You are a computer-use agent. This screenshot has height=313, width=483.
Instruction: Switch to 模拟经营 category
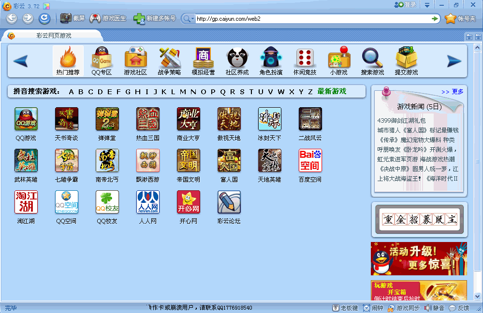[x=203, y=61]
